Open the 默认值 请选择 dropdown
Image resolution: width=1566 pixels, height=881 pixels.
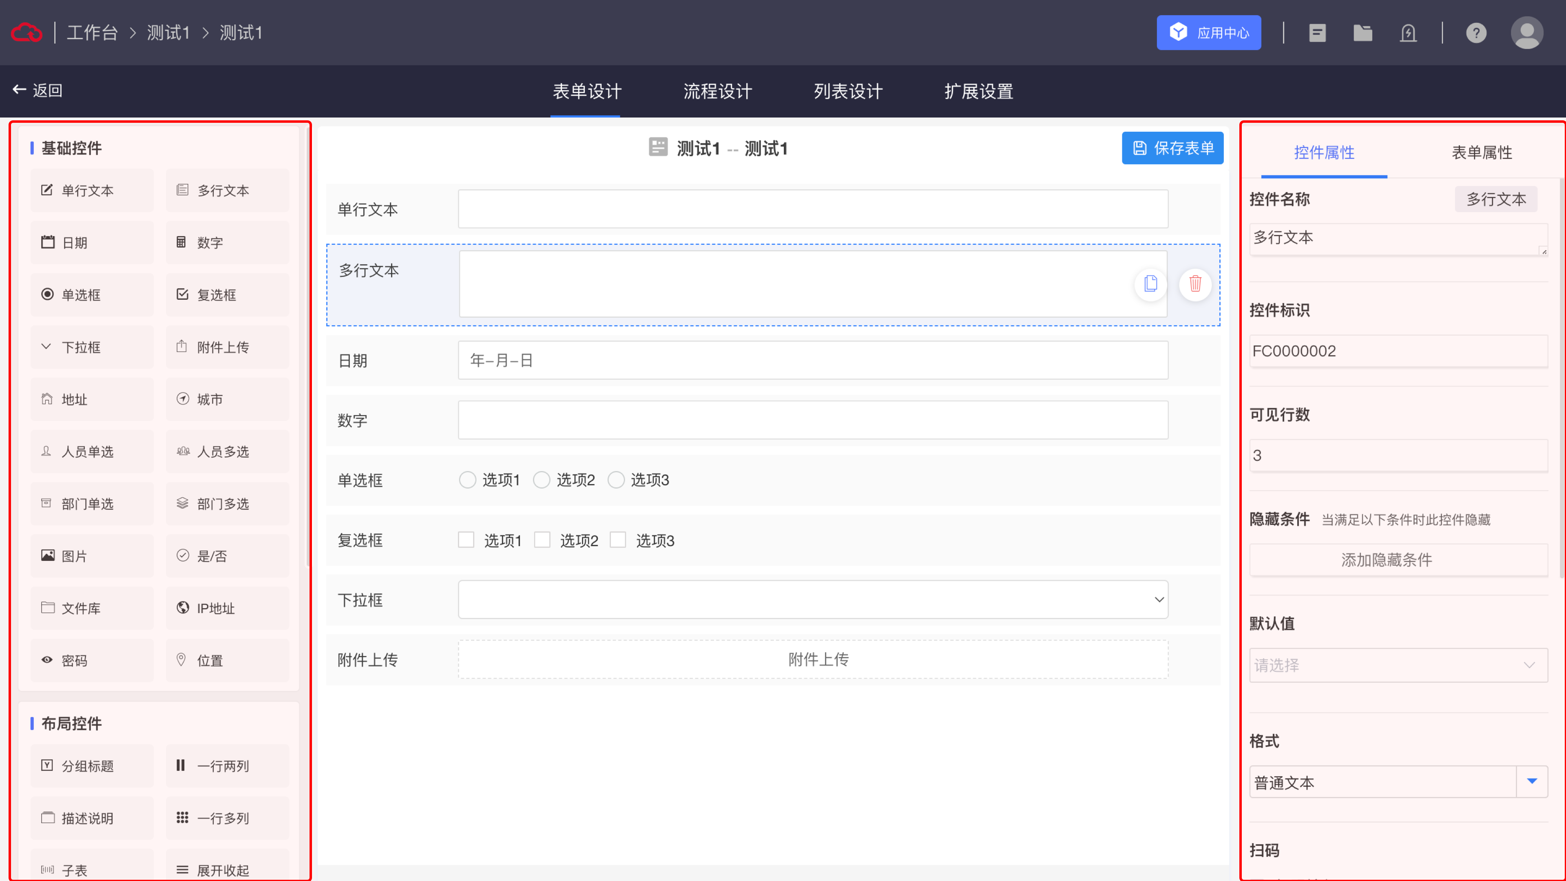click(x=1398, y=665)
